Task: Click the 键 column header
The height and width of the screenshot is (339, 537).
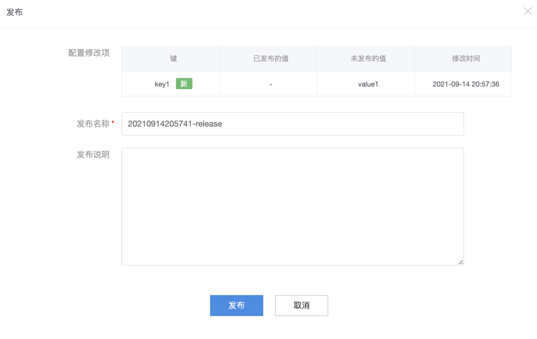Action: tap(173, 59)
